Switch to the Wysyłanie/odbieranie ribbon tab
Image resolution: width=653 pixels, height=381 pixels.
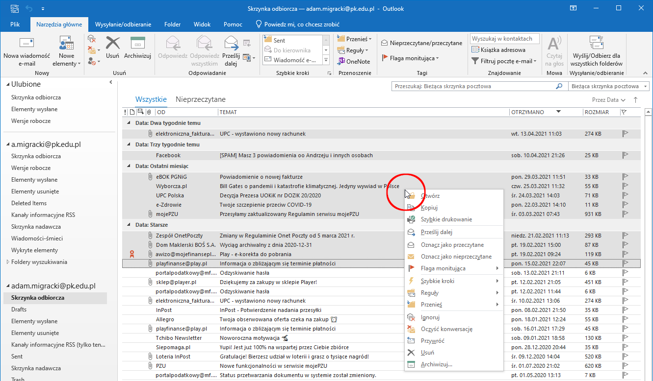pos(123,24)
